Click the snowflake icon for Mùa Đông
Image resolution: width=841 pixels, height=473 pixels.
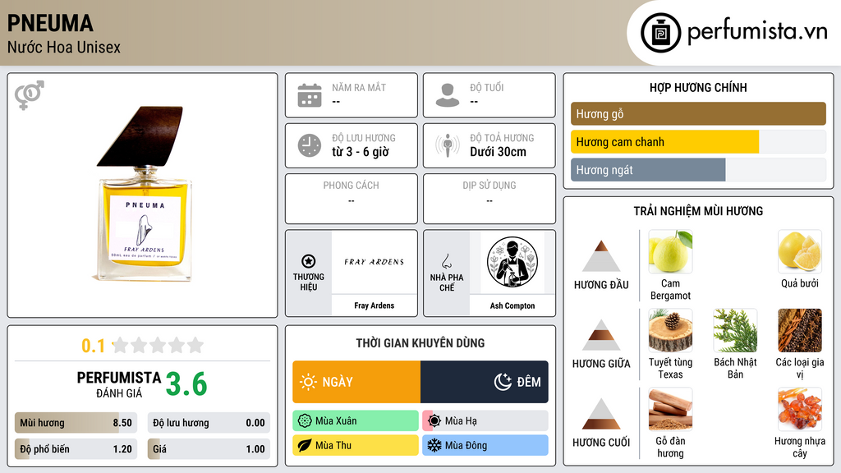click(434, 445)
